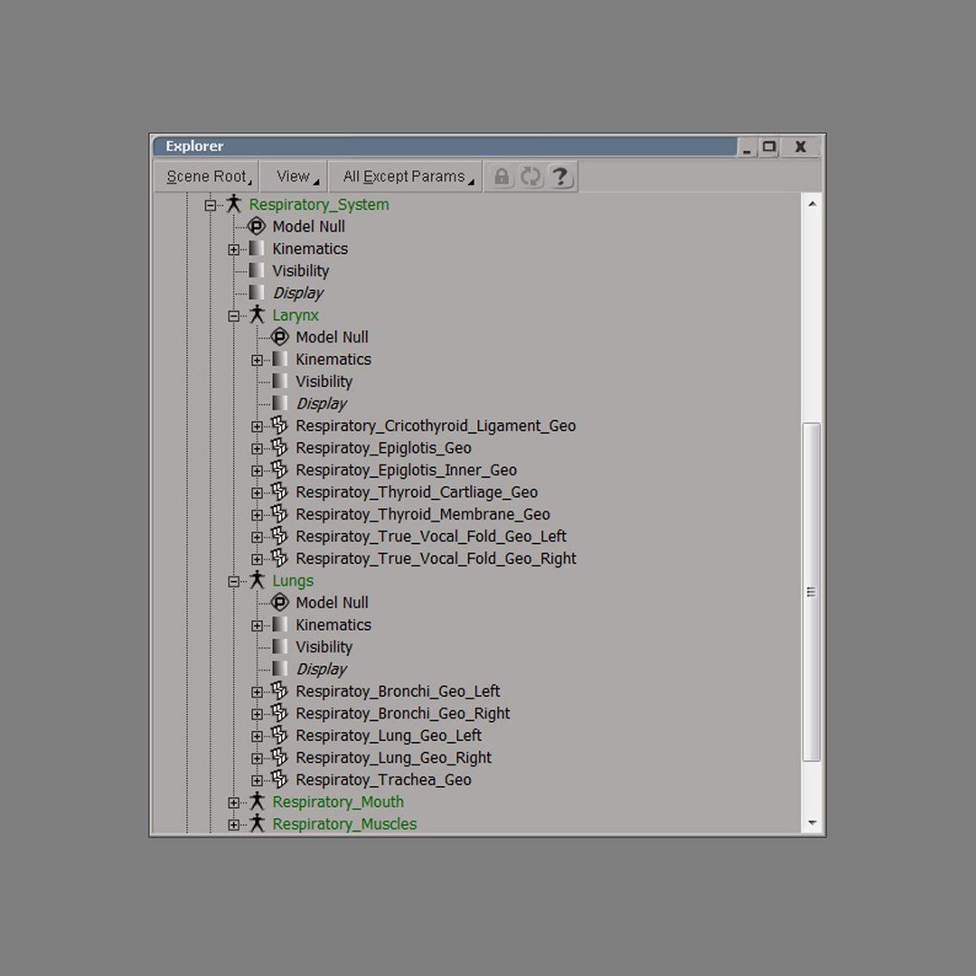Screen dimensions: 976x976
Task: Click the lock icon in Explorer toolbar
Action: 501,177
